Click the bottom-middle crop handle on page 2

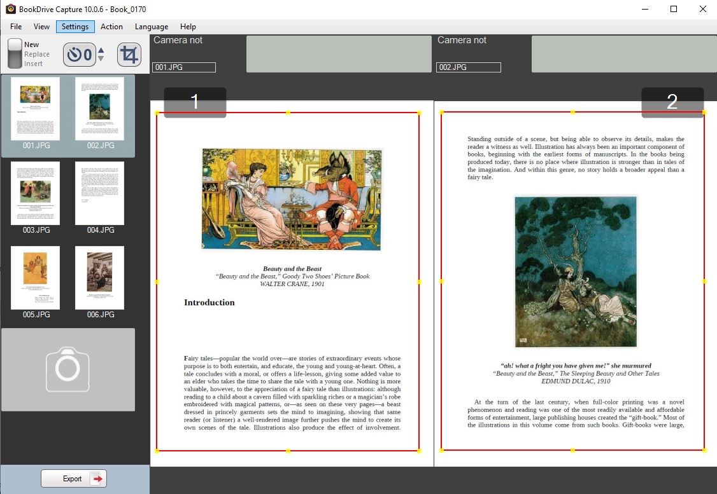click(x=573, y=450)
